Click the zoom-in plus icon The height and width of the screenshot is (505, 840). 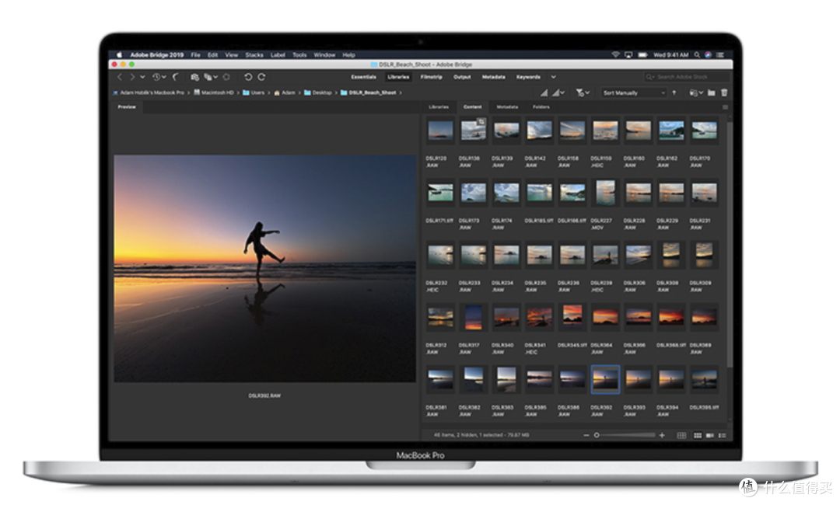pos(662,435)
